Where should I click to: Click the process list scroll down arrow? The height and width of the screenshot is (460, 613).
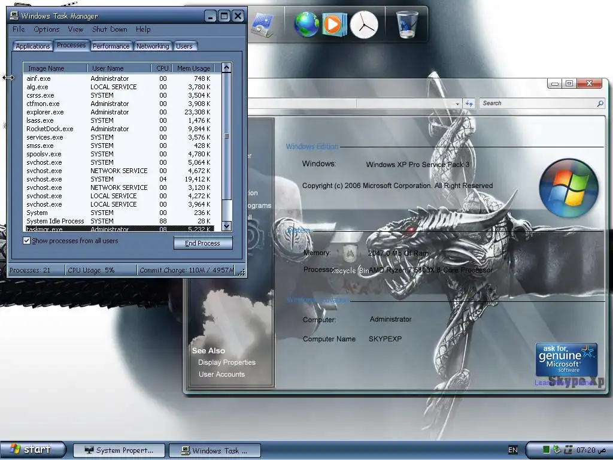click(226, 226)
